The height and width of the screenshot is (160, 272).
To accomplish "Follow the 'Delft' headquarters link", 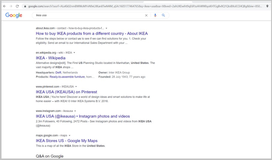I will coord(58,73).
